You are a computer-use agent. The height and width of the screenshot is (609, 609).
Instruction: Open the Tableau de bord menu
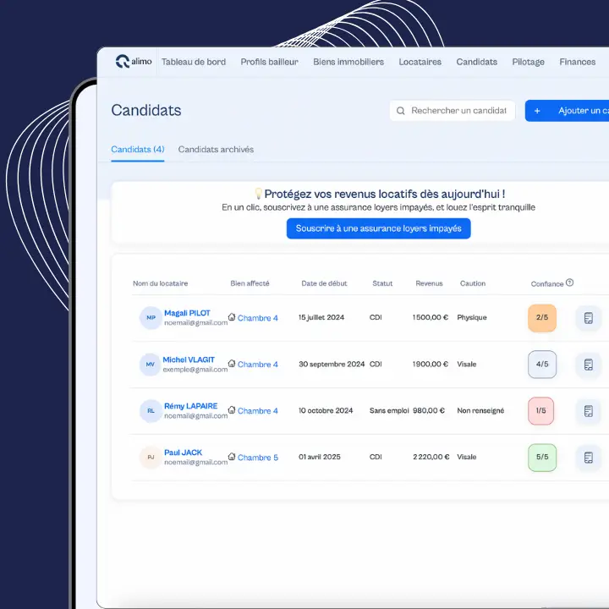[x=194, y=62]
